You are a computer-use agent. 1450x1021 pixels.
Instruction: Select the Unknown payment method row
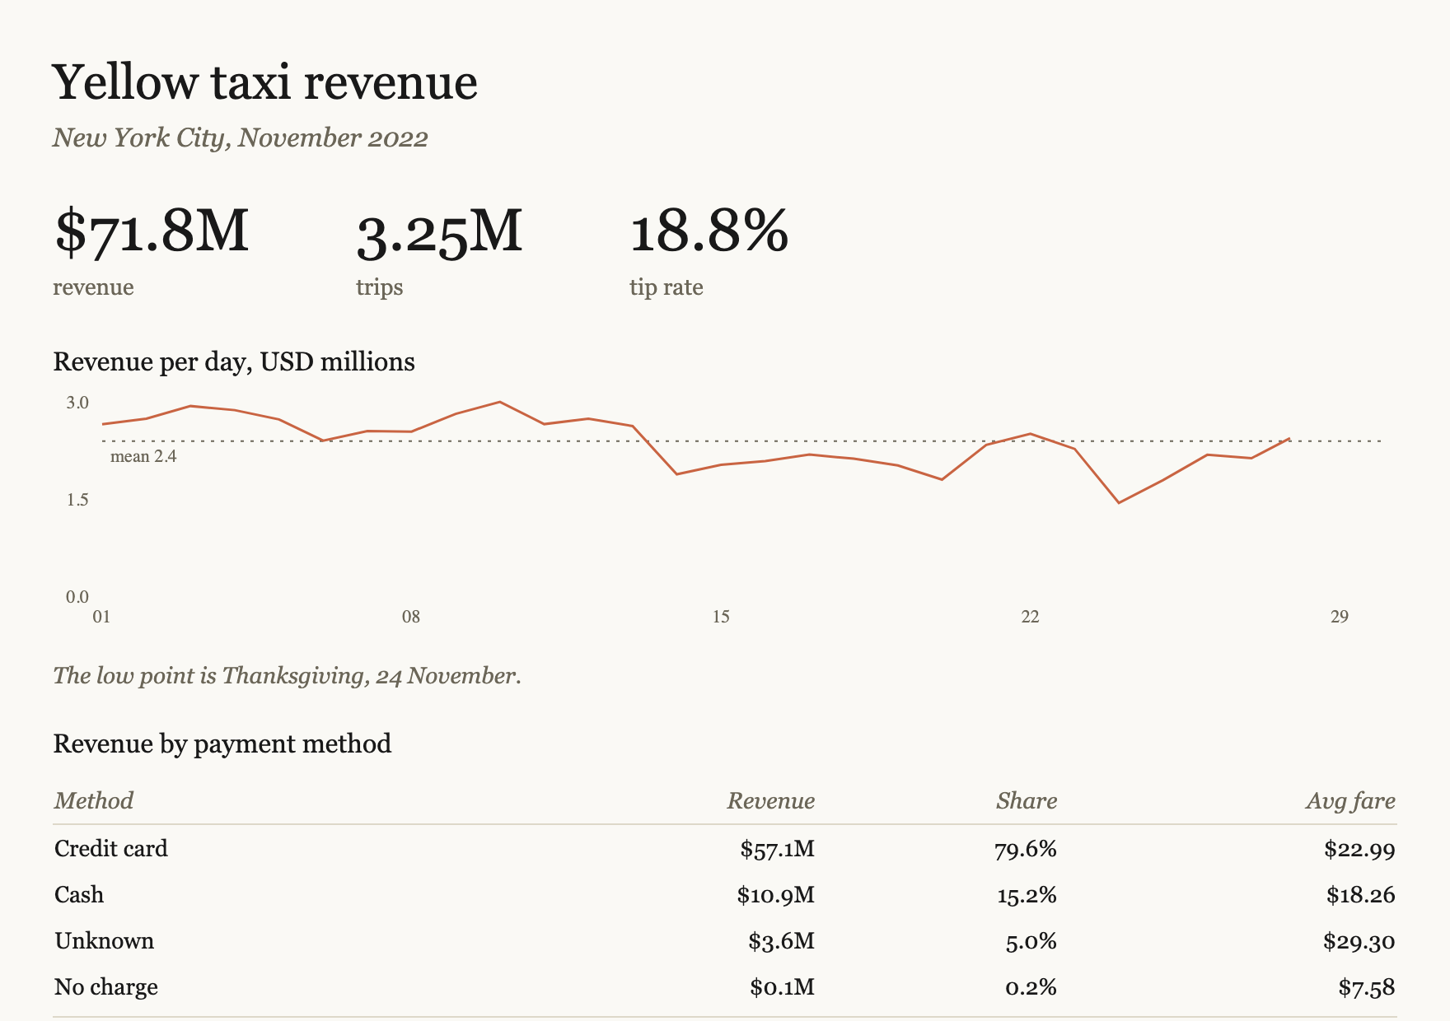(725, 940)
